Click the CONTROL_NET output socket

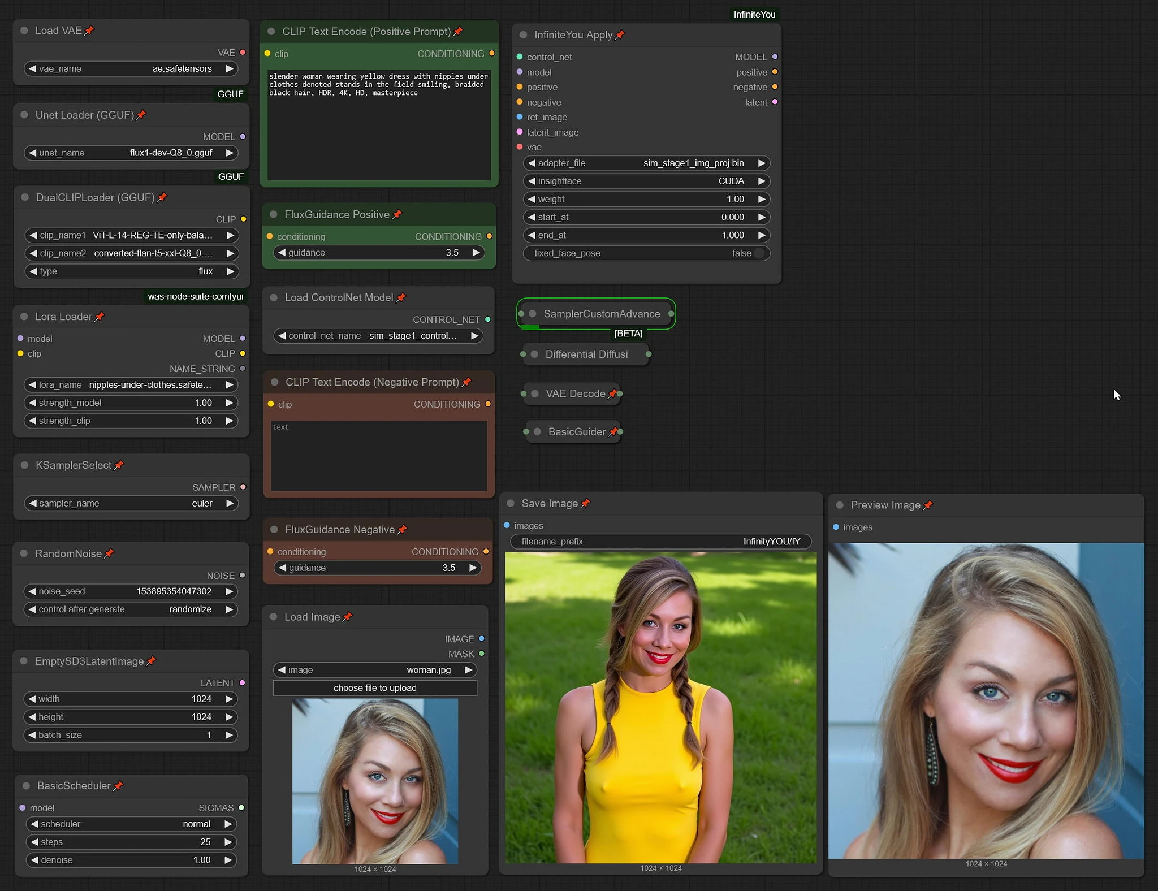[488, 319]
